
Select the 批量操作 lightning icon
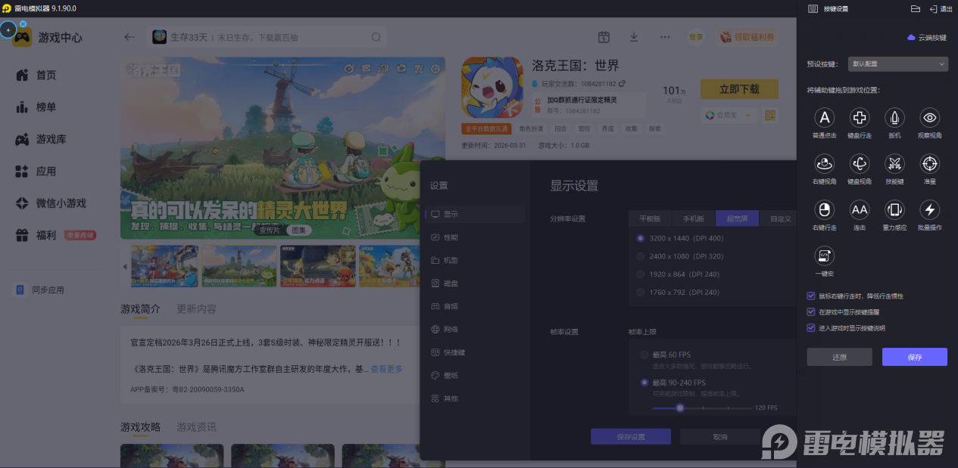coord(930,209)
